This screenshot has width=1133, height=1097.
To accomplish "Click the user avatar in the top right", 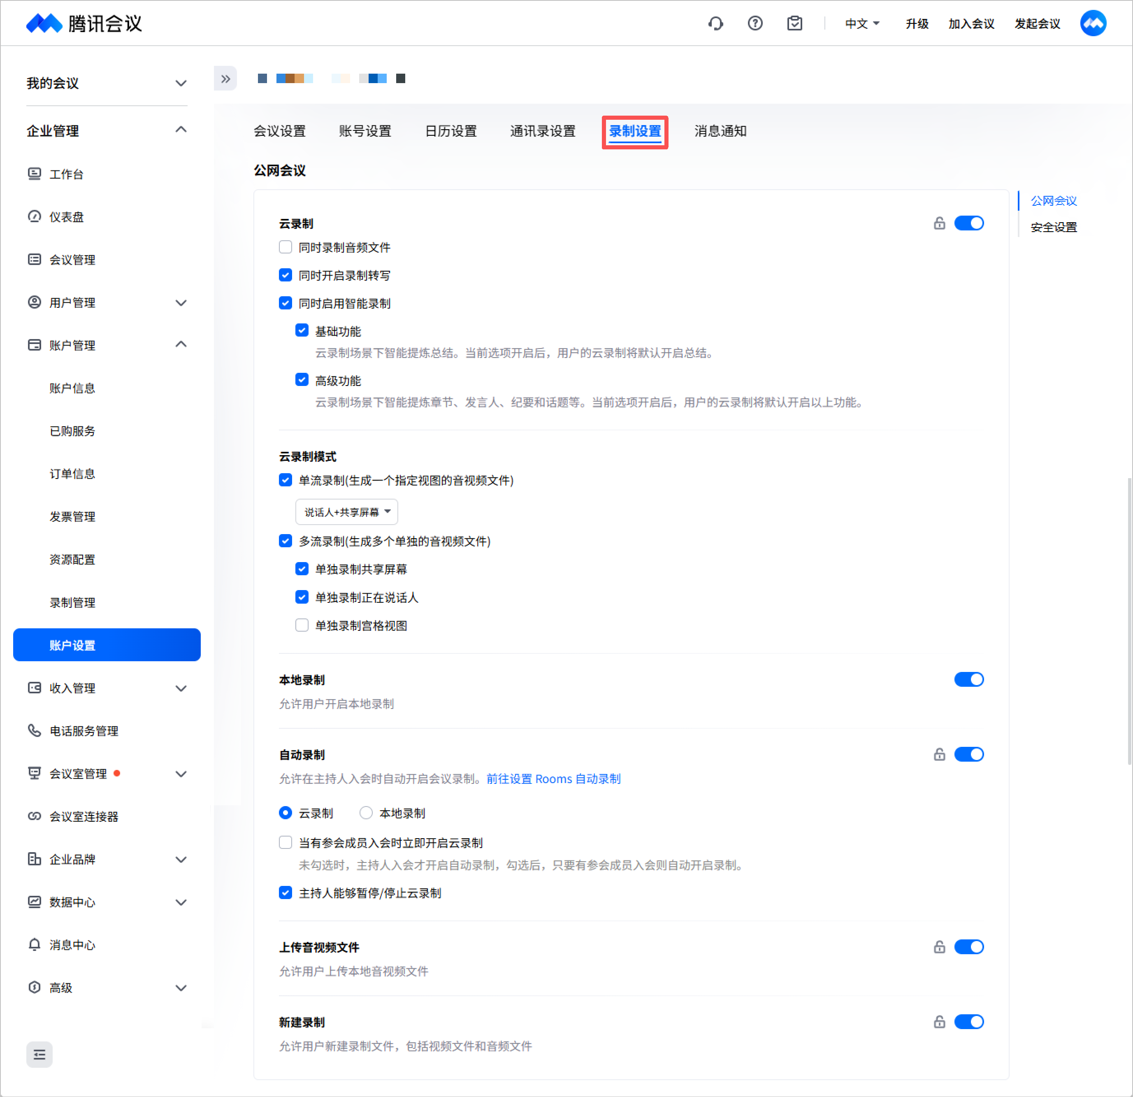I will point(1093,24).
